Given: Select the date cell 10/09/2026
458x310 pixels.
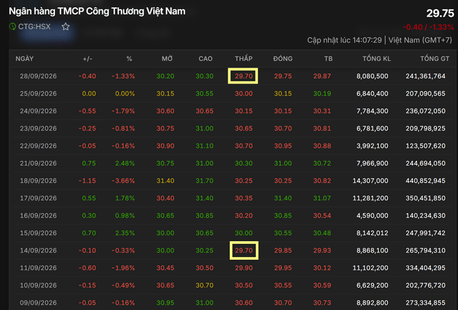Looking at the screenshot, I should 38,285.
